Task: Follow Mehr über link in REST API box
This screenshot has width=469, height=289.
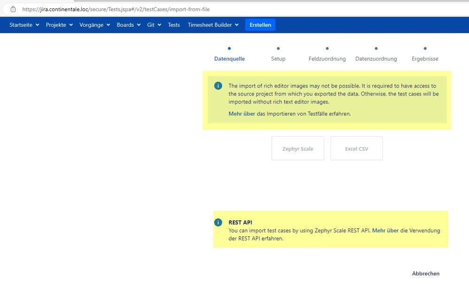Action: pyautogui.click(x=385, y=231)
